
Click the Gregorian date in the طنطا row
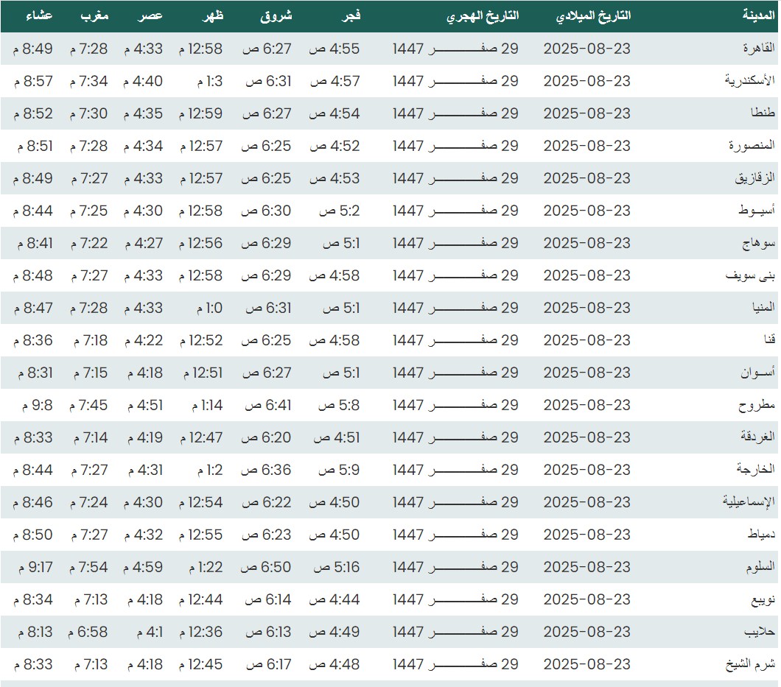pyautogui.click(x=586, y=113)
